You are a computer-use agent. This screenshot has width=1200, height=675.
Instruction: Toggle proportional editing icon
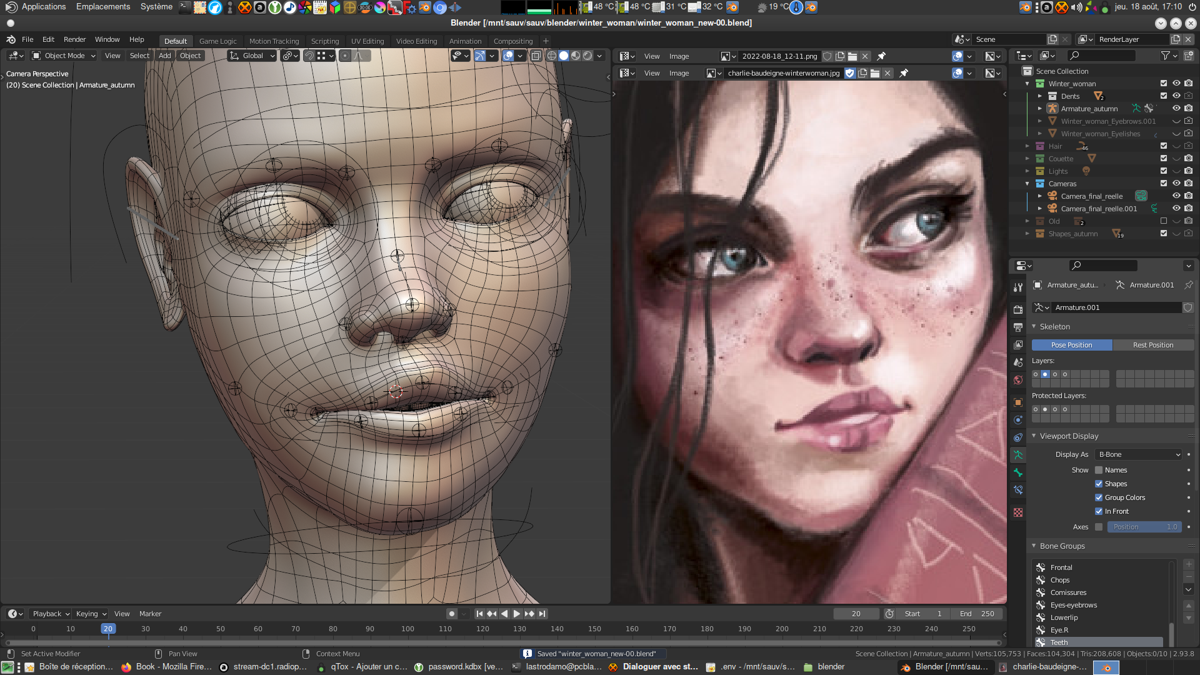click(x=344, y=56)
